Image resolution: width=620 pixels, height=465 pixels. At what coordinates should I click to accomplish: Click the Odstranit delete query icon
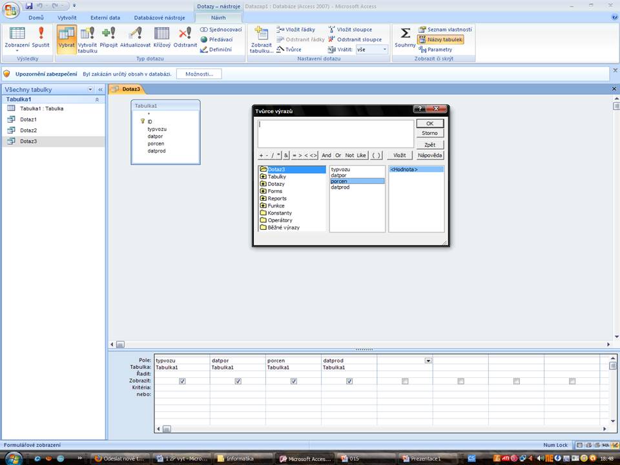(x=185, y=34)
